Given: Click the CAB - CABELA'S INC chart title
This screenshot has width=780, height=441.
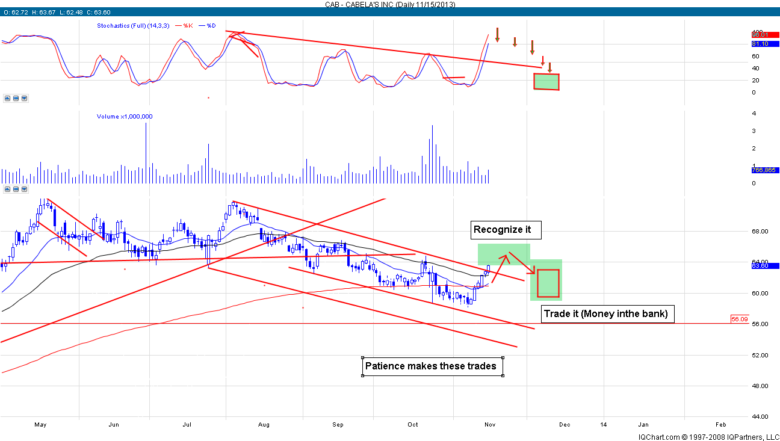Looking at the screenshot, I should click(x=389, y=4).
